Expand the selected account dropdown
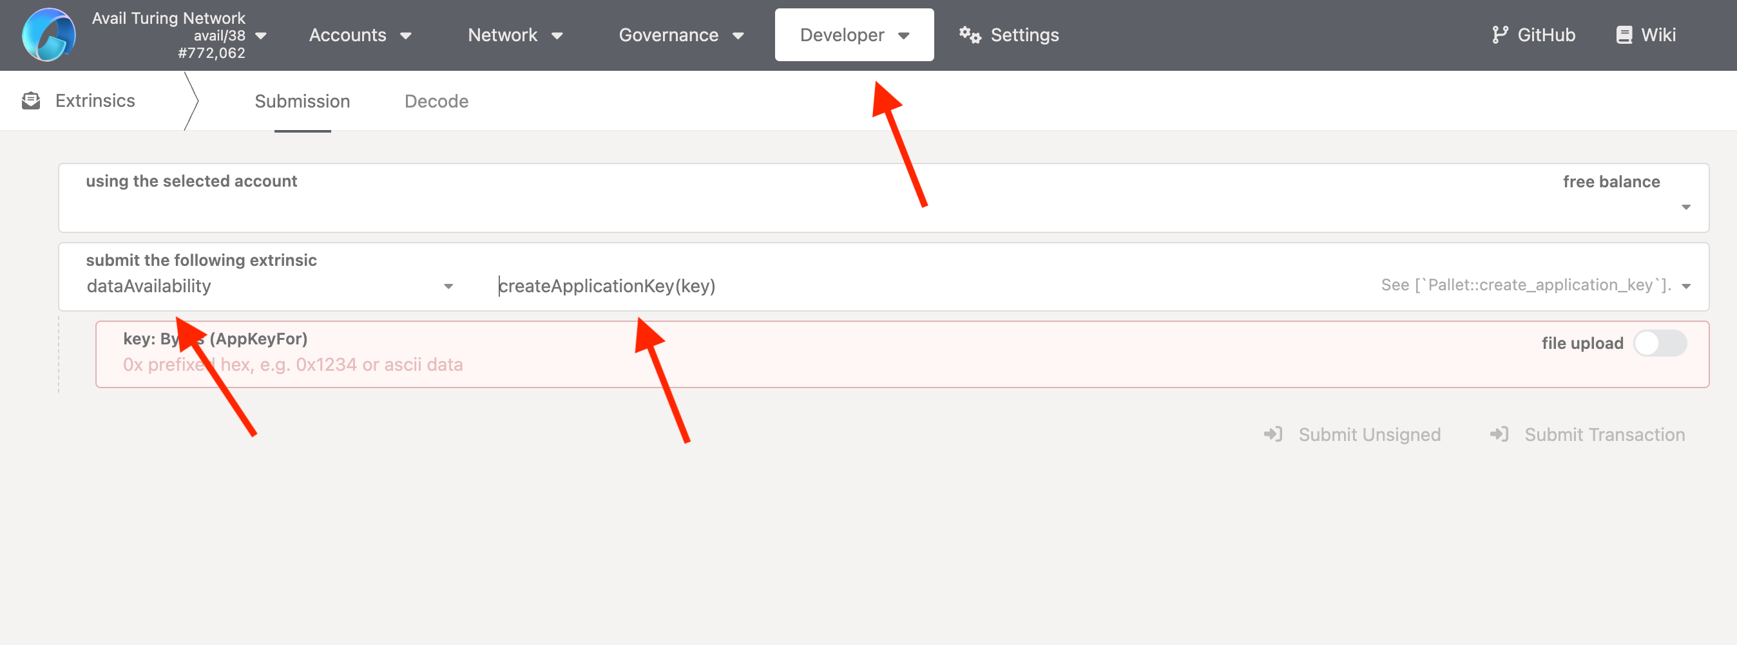Viewport: 1737px width, 645px height. tap(1685, 207)
